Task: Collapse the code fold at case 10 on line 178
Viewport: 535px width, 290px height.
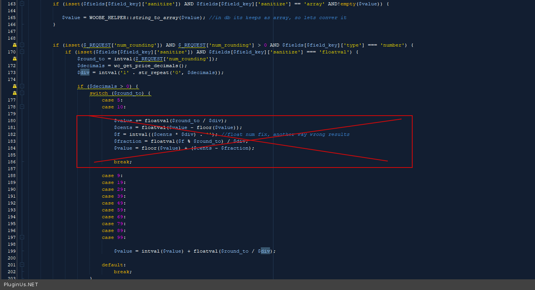Action: point(22,107)
